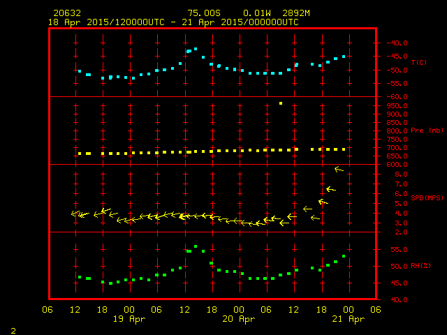The width and height of the screenshot is (447, 335).
Task: Click the -50.0 temperature axis value
Action: [397, 70]
